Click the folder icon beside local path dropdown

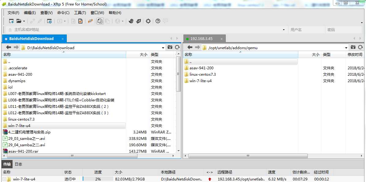[x=170, y=47]
